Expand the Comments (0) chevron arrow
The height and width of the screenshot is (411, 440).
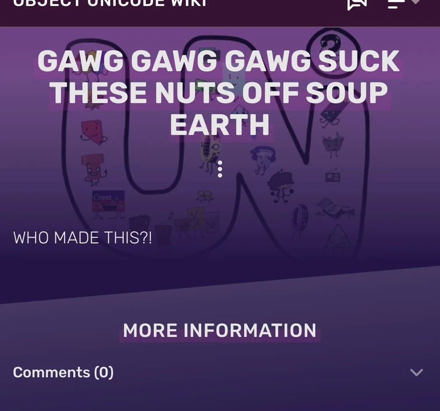417,373
